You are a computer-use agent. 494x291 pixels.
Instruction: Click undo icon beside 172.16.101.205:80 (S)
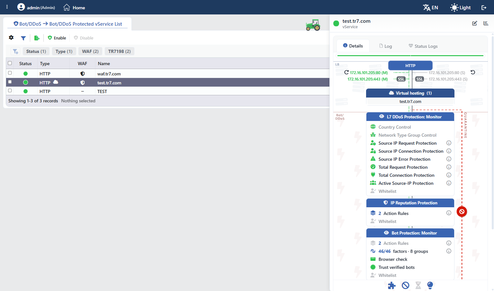coord(473,73)
